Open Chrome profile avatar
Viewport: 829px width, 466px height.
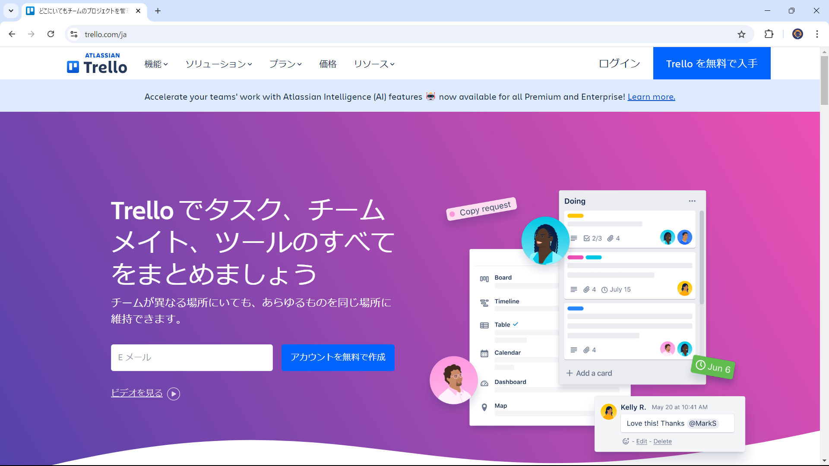(797, 34)
